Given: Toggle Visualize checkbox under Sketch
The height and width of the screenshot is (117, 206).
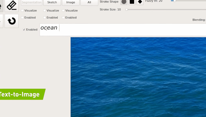Looking at the screenshot, I should [45, 11].
